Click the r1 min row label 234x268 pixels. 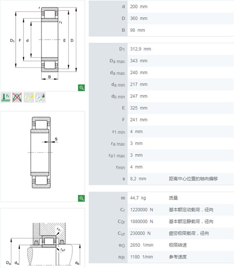coord(119,132)
